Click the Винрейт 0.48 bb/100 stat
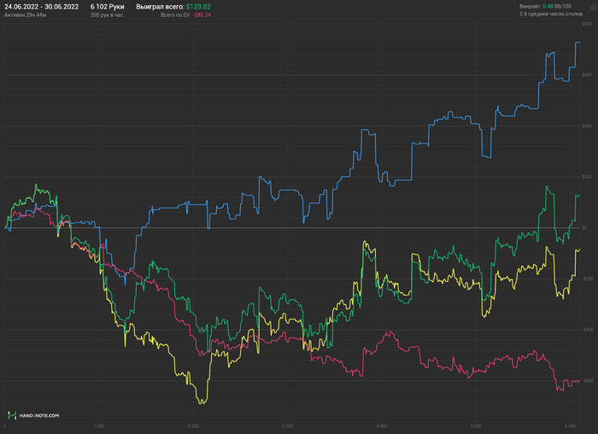 click(x=545, y=7)
